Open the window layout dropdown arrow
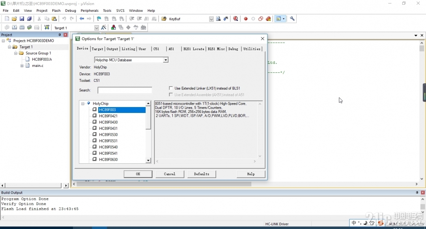The width and height of the screenshot is (426, 229). (284, 19)
